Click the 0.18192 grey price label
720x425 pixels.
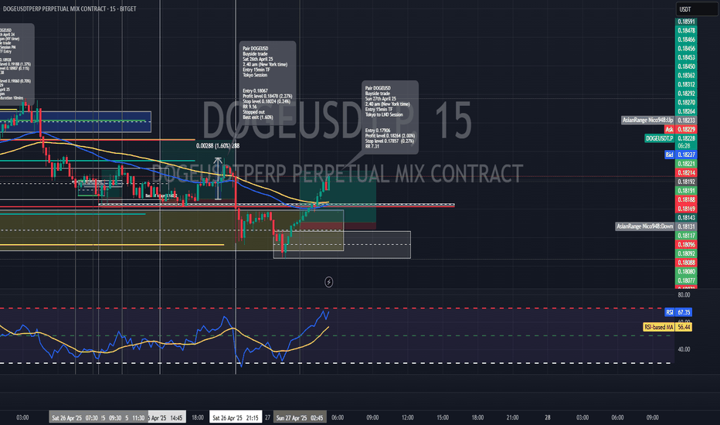(686, 182)
